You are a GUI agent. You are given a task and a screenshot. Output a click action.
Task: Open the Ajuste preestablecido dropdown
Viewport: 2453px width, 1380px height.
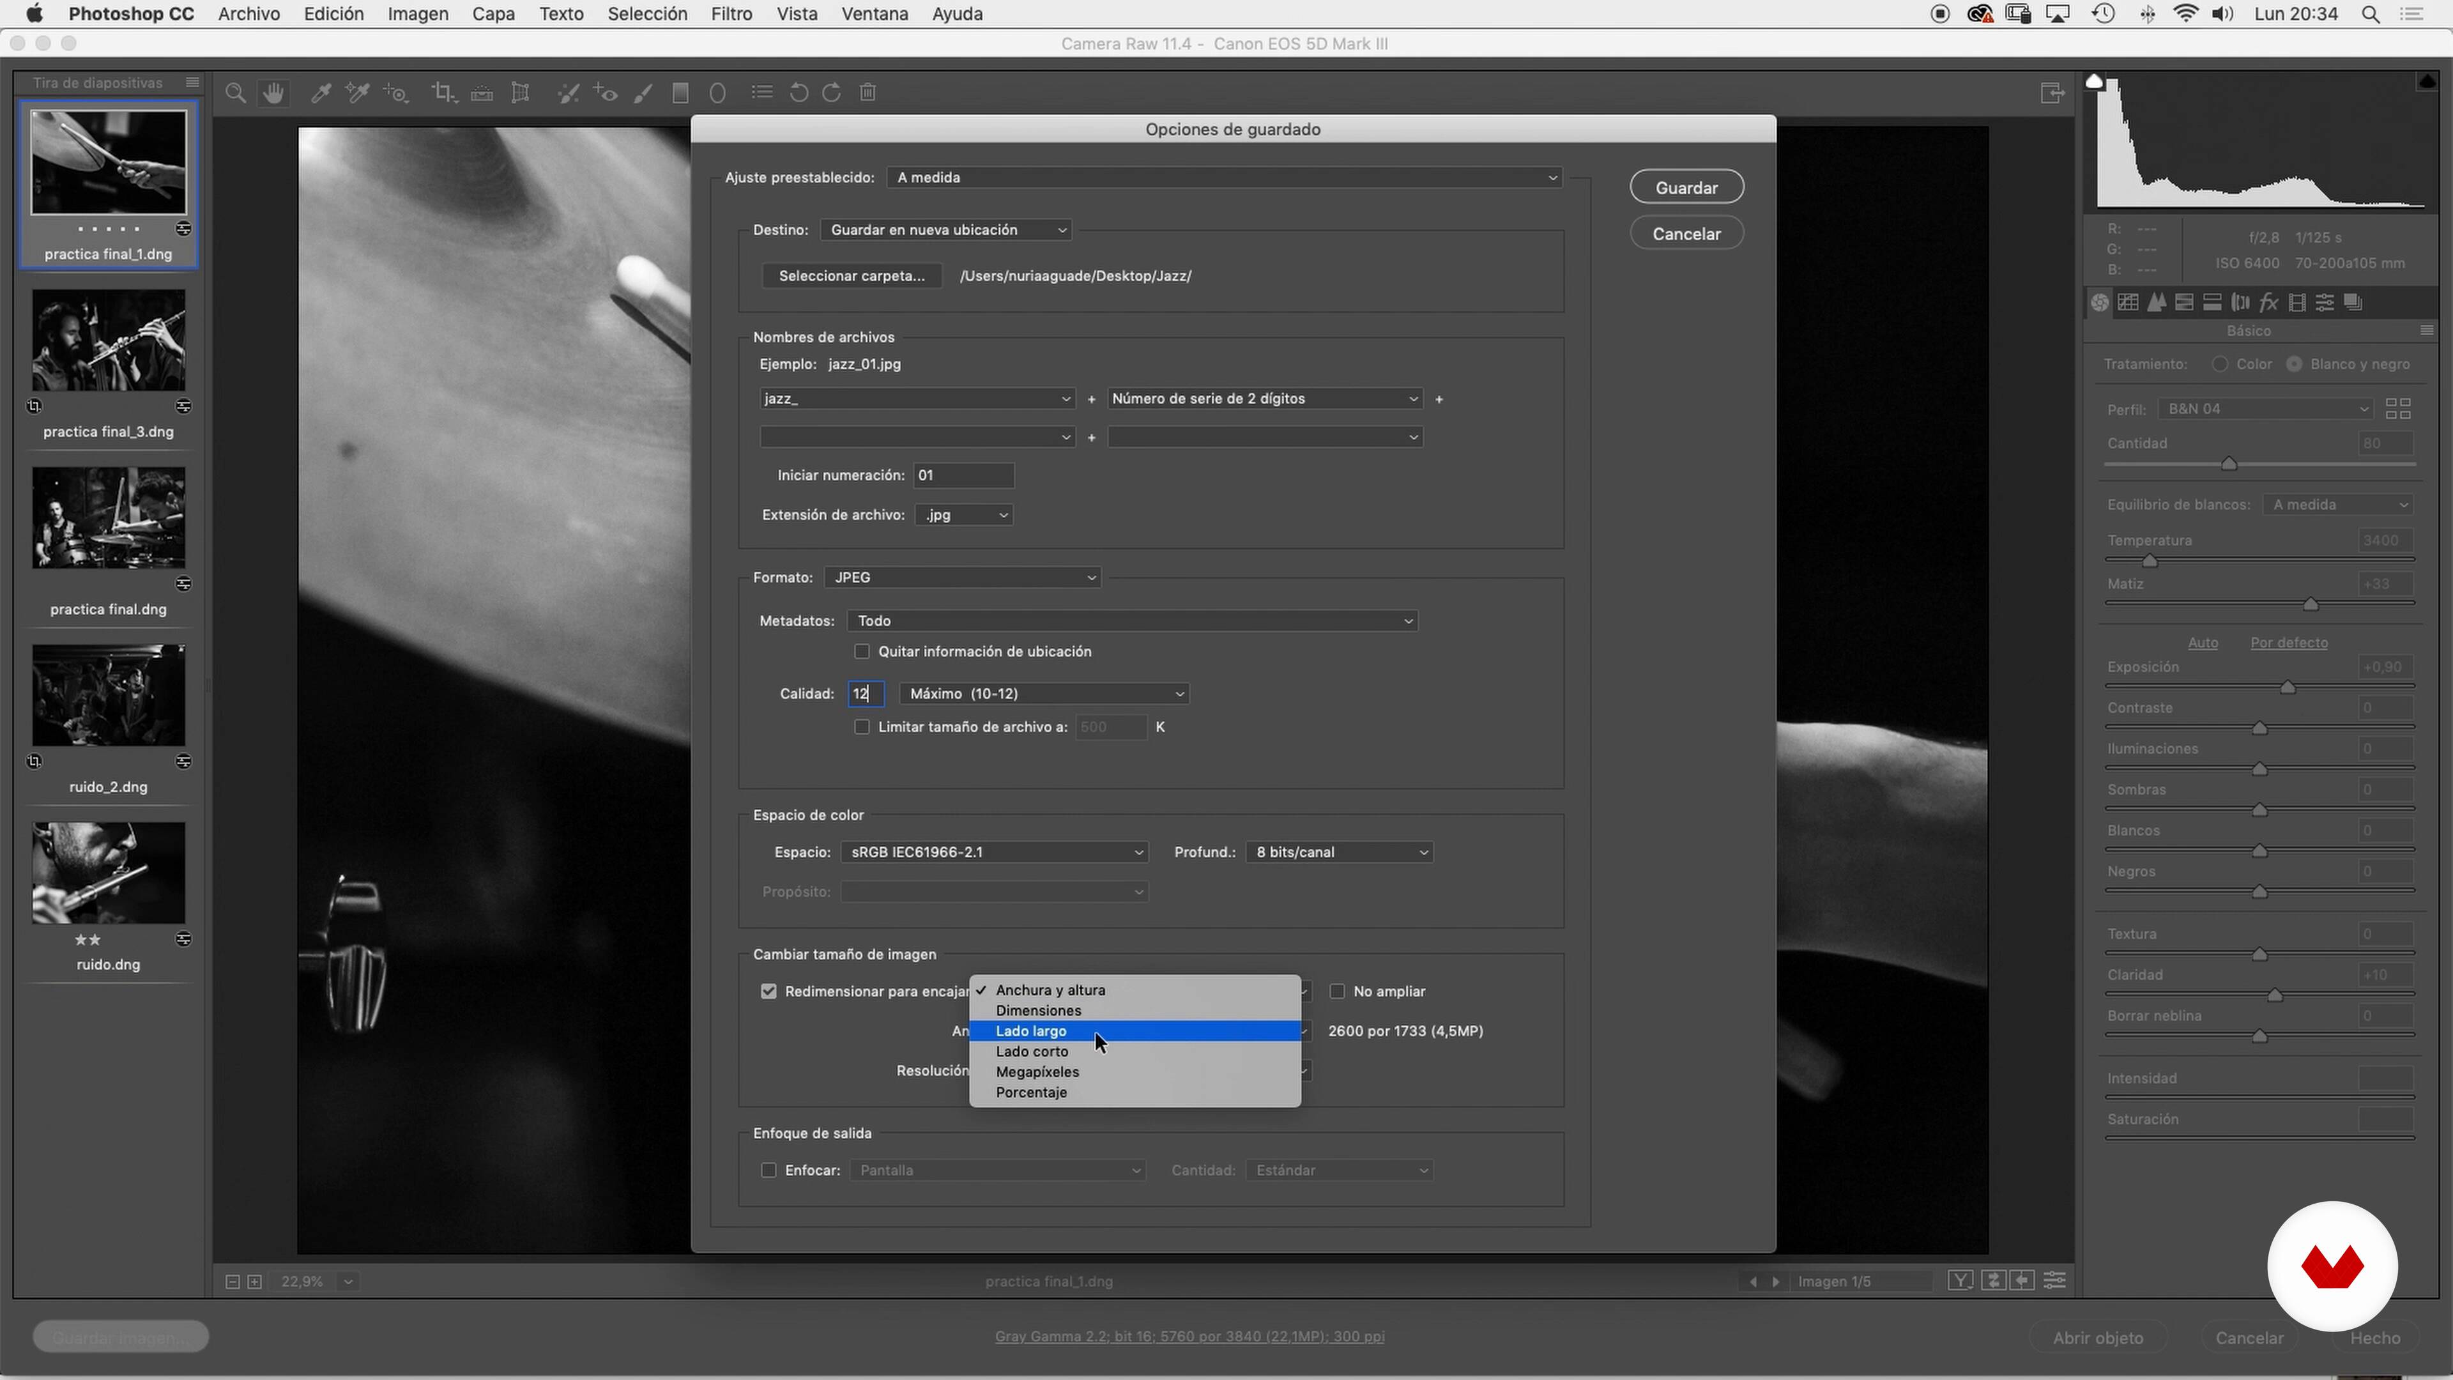tap(1225, 177)
